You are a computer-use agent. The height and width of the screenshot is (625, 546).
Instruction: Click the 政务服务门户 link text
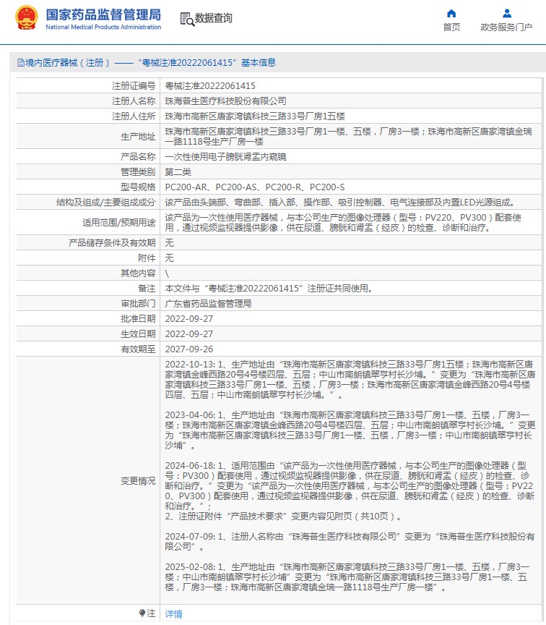click(506, 27)
